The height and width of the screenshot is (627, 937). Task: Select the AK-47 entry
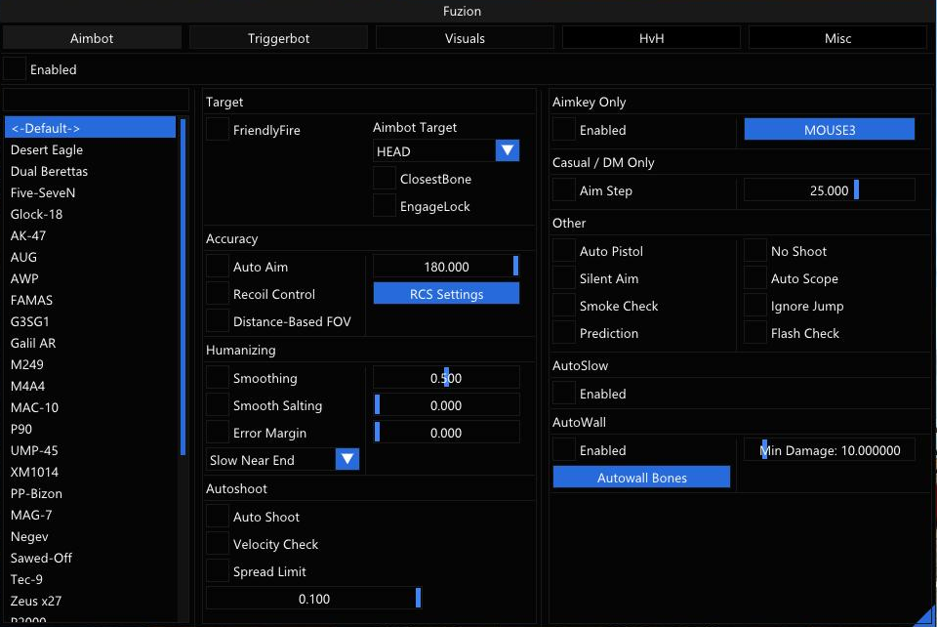[x=90, y=235]
